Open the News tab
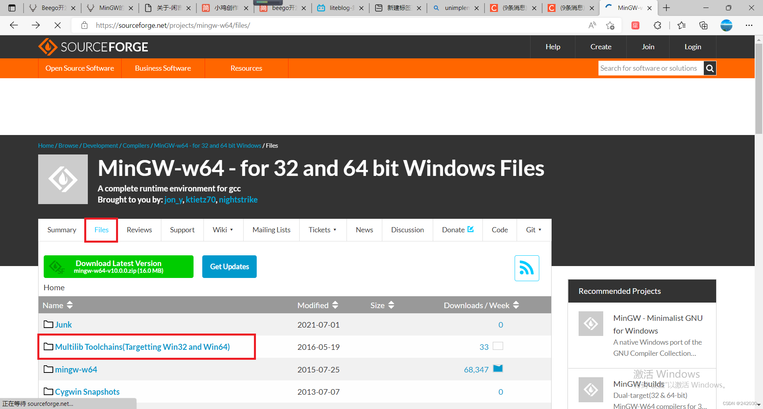Screen dimensions: 763x409 364,230
